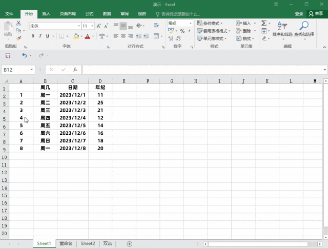The height and width of the screenshot is (249, 328).
Task: Click the Save icon in quick access toolbar
Action: pyautogui.click(x=8, y=55)
